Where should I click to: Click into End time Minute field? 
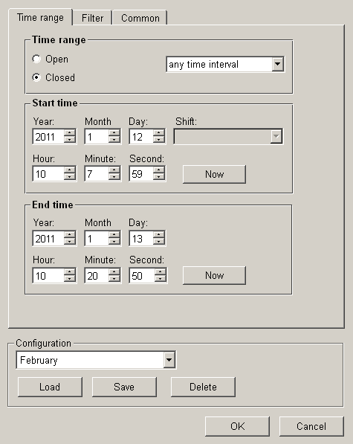point(97,275)
